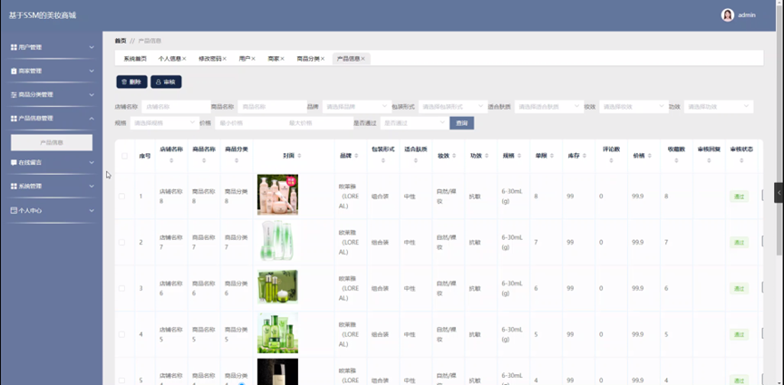784x385 pixels.
Task: Open the 适合肤质 filter dropdown
Action: pyautogui.click(x=549, y=107)
